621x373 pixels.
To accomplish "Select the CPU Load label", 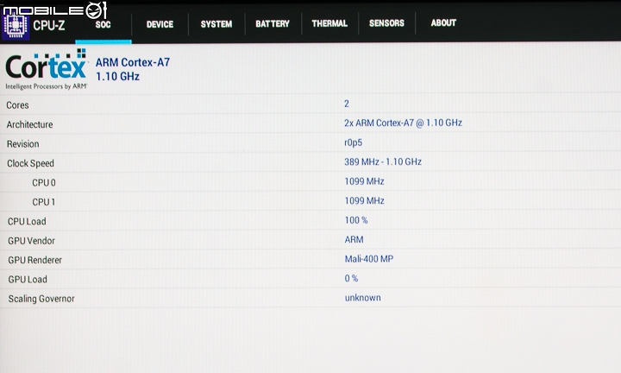I will (27, 222).
